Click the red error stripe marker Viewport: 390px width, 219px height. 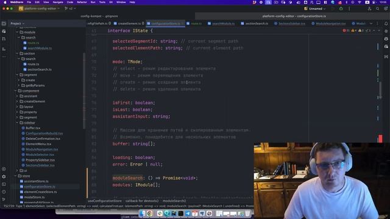click(380, 139)
